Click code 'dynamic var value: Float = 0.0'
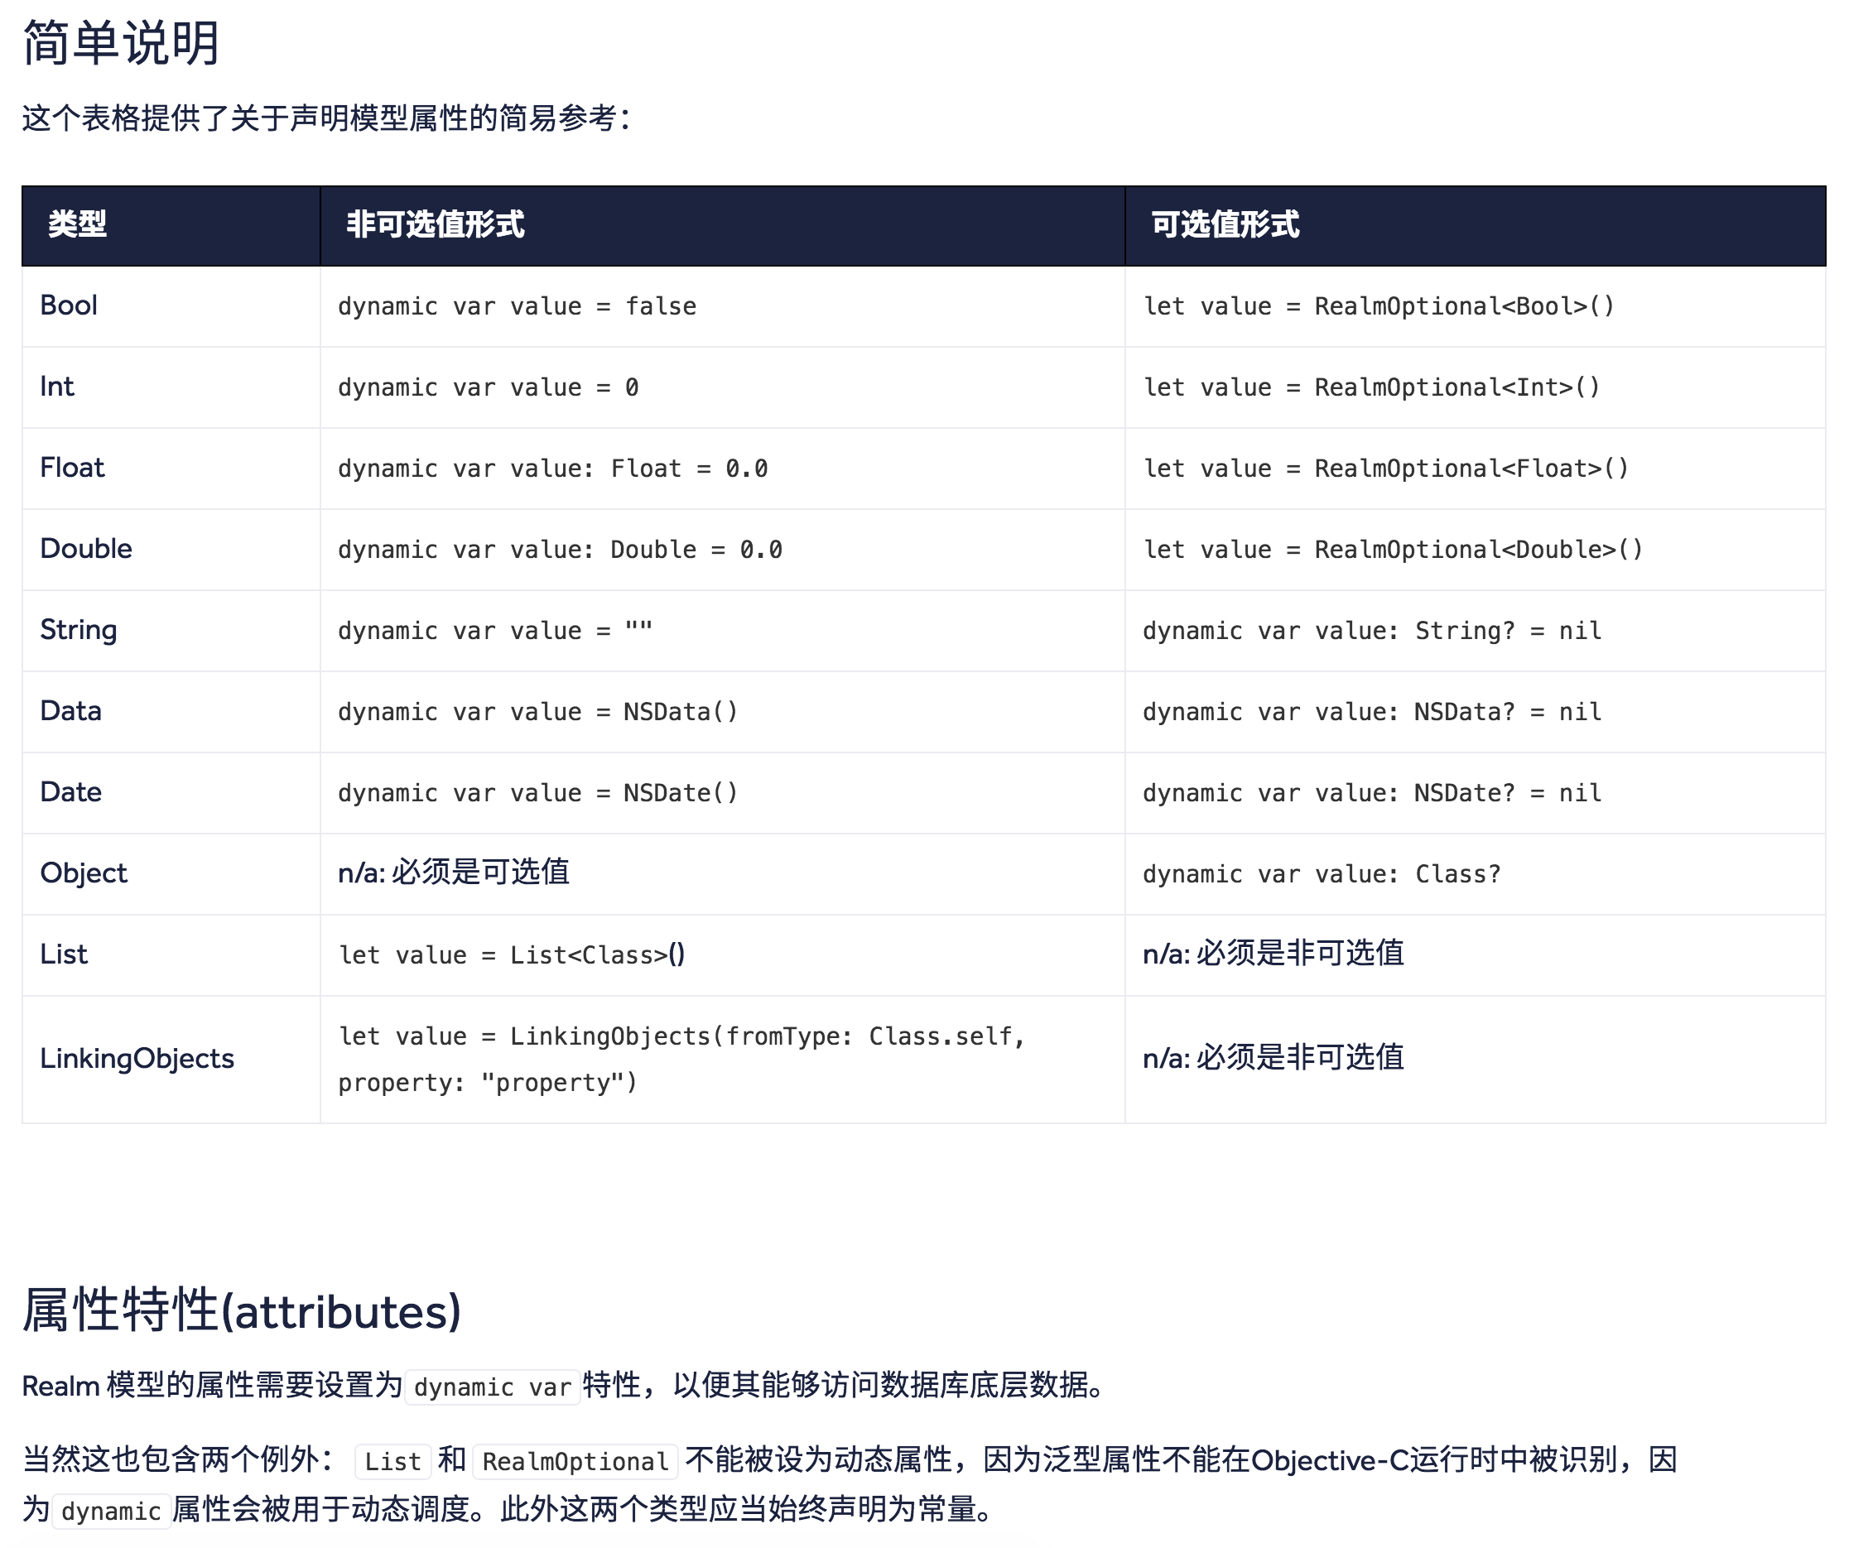 tap(553, 469)
